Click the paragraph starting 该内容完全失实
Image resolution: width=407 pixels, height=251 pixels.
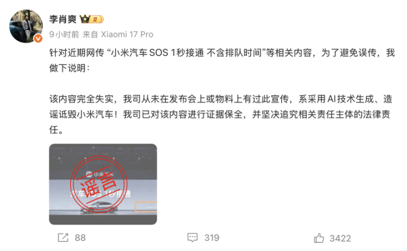(x=221, y=114)
